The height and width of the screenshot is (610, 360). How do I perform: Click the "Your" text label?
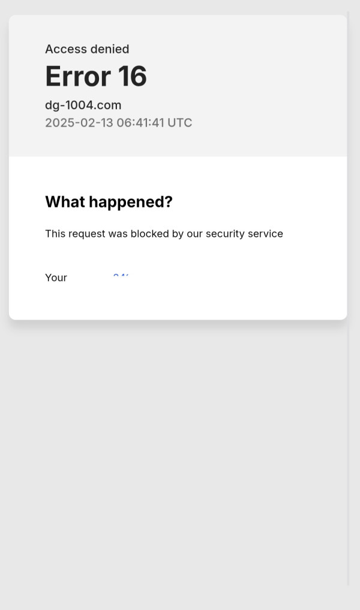(x=56, y=278)
